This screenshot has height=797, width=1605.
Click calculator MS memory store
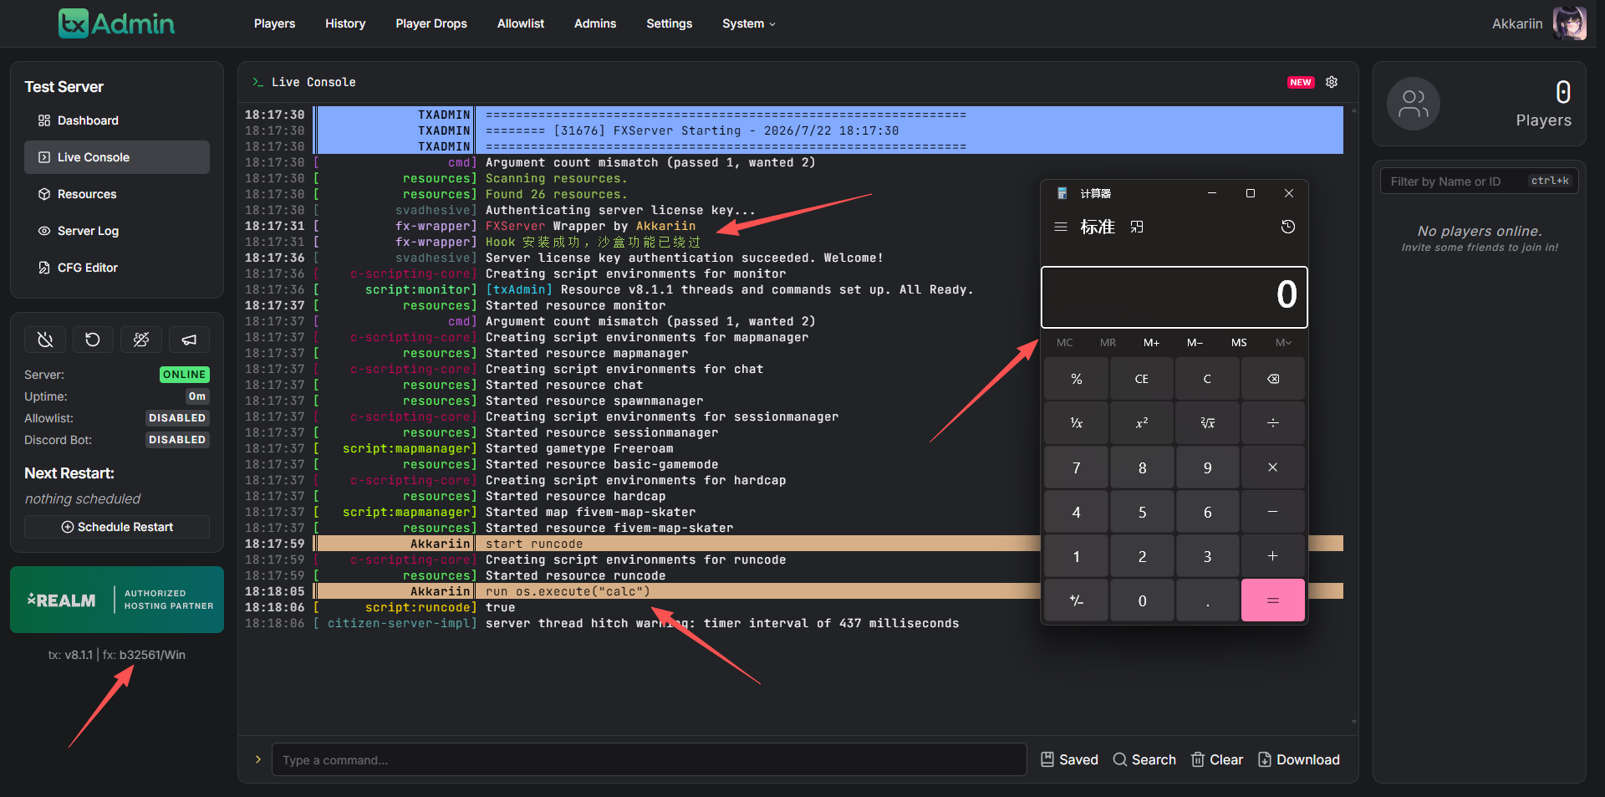(x=1239, y=343)
